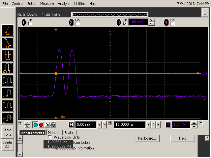
Task: Switch to the Markers tab
Action: [54, 133]
